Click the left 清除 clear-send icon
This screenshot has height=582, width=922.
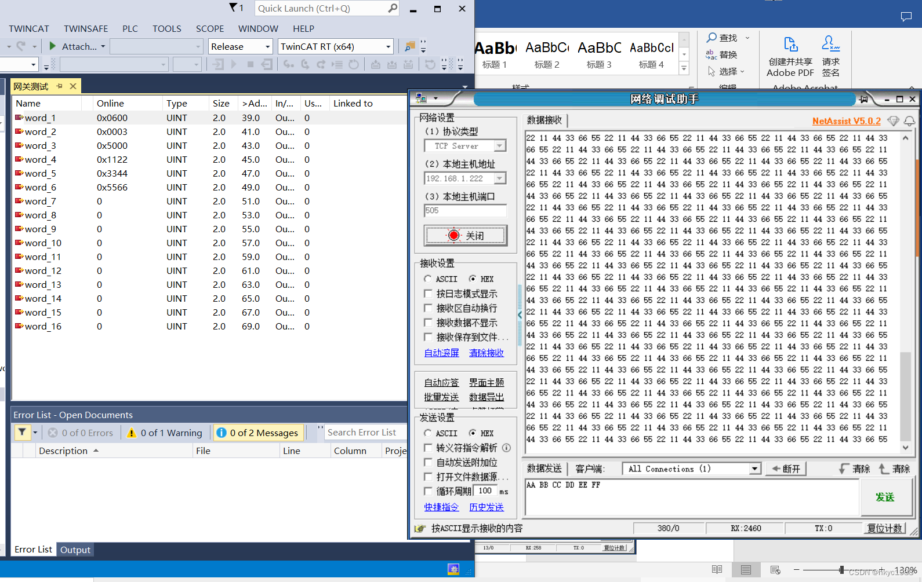click(844, 468)
